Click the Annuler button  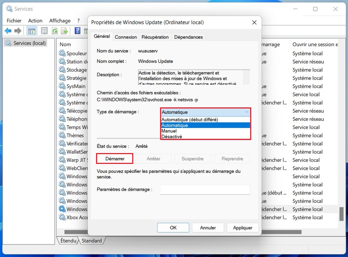pos(208,228)
